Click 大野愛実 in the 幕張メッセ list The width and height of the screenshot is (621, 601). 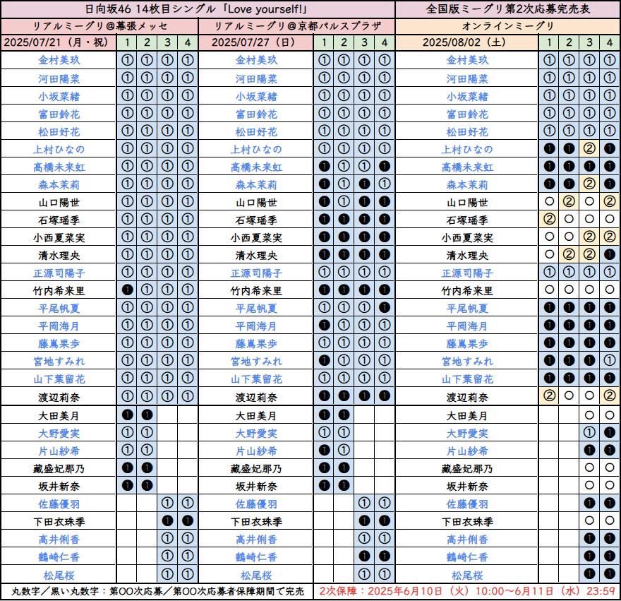59,434
